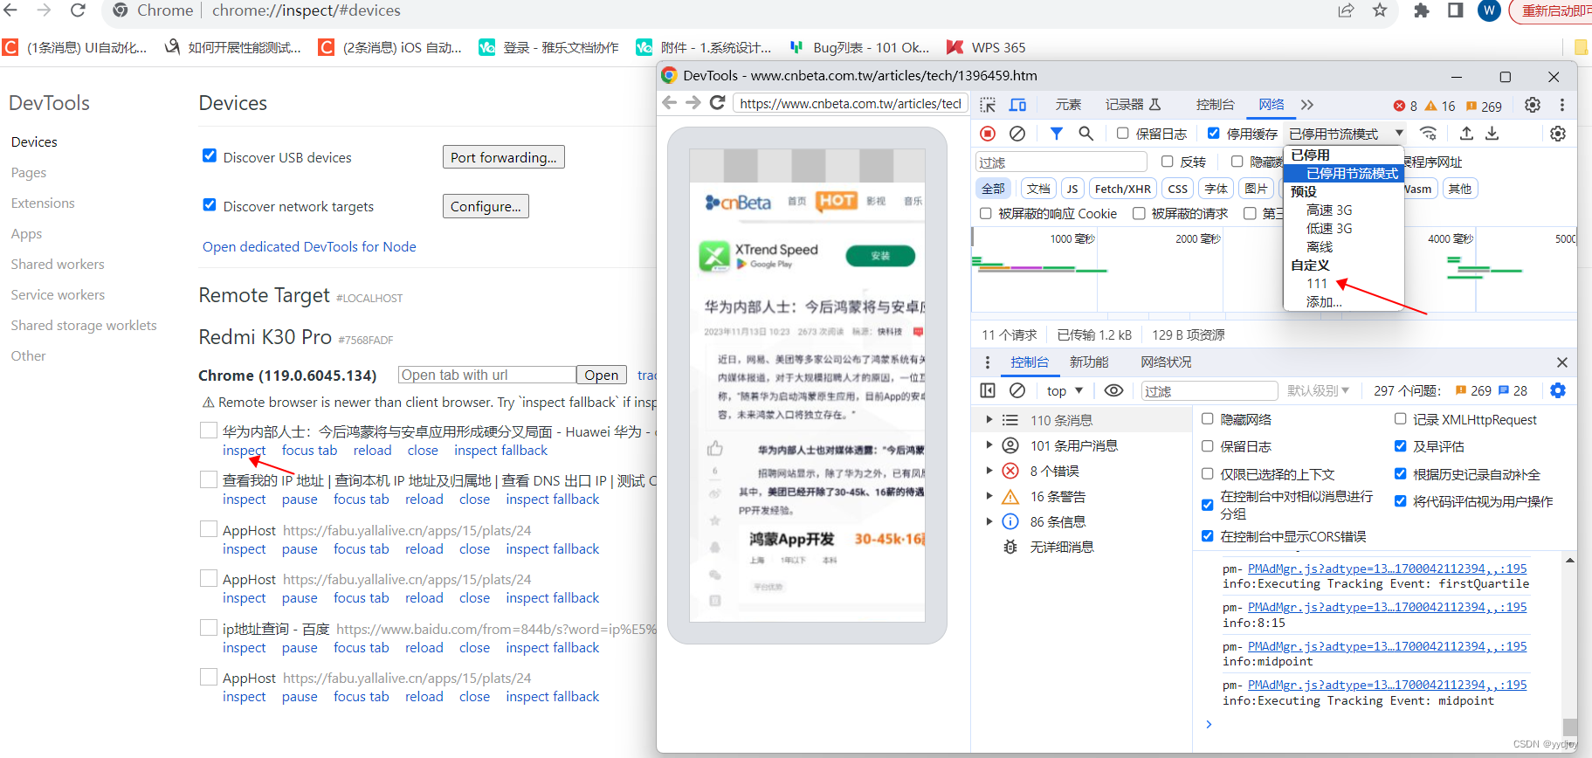Image resolution: width=1592 pixels, height=758 pixels.
Task: Clear the network log icon
Action: [x=1017, y=134]
